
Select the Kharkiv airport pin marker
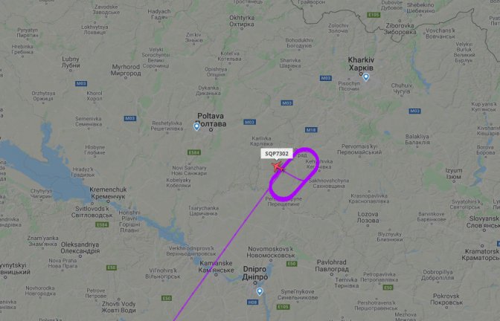pos(366,77)
